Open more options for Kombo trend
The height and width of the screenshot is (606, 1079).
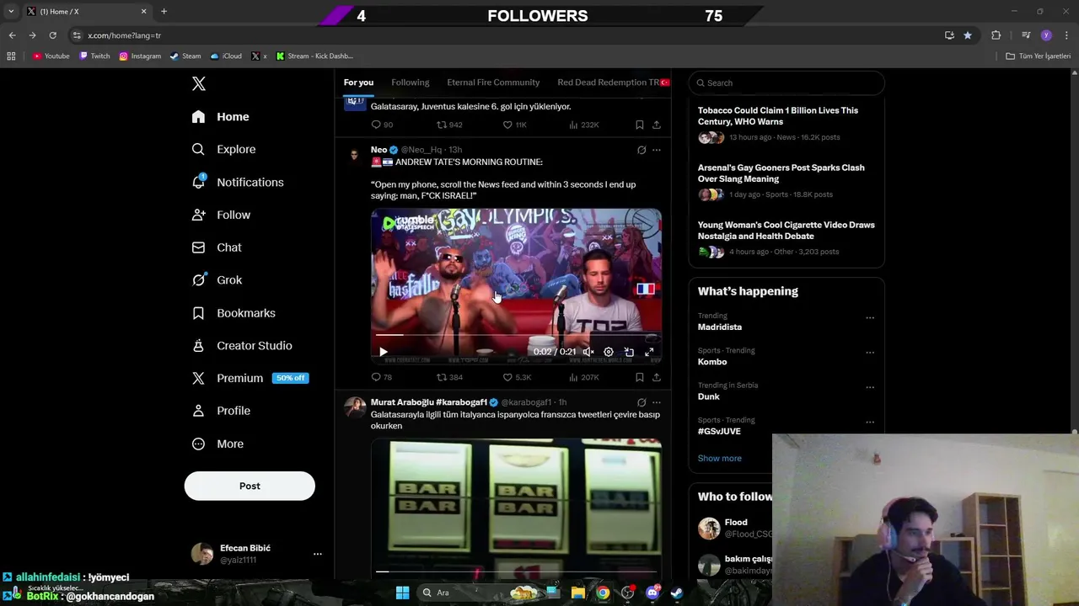[x=870, y=353]
